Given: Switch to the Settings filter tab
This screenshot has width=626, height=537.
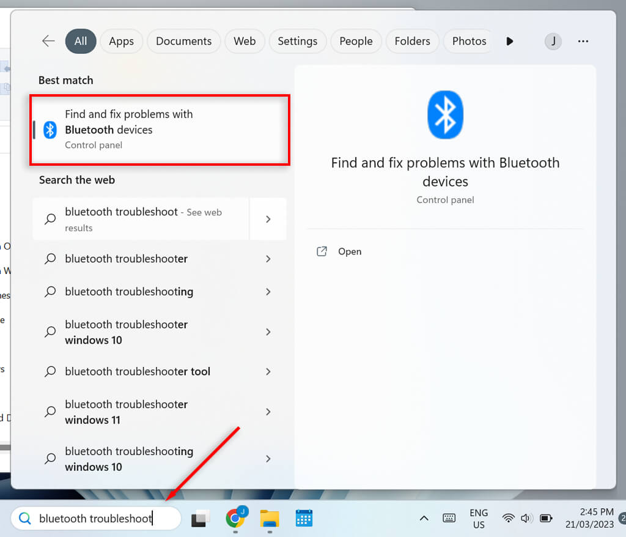Looking at the screenshot, I should (297, 41).
